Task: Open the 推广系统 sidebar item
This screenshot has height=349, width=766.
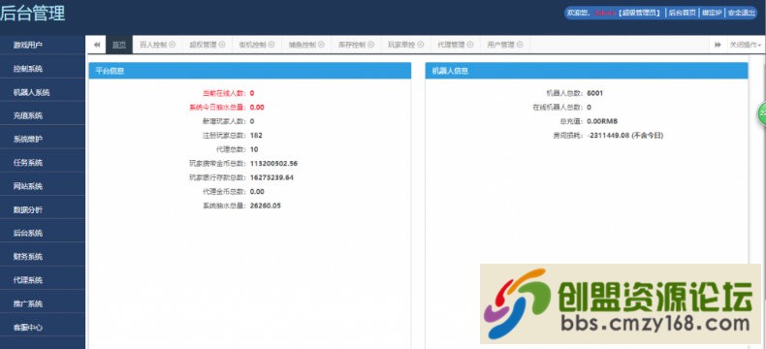Action: pyautogui.click(x=43, y=303)
